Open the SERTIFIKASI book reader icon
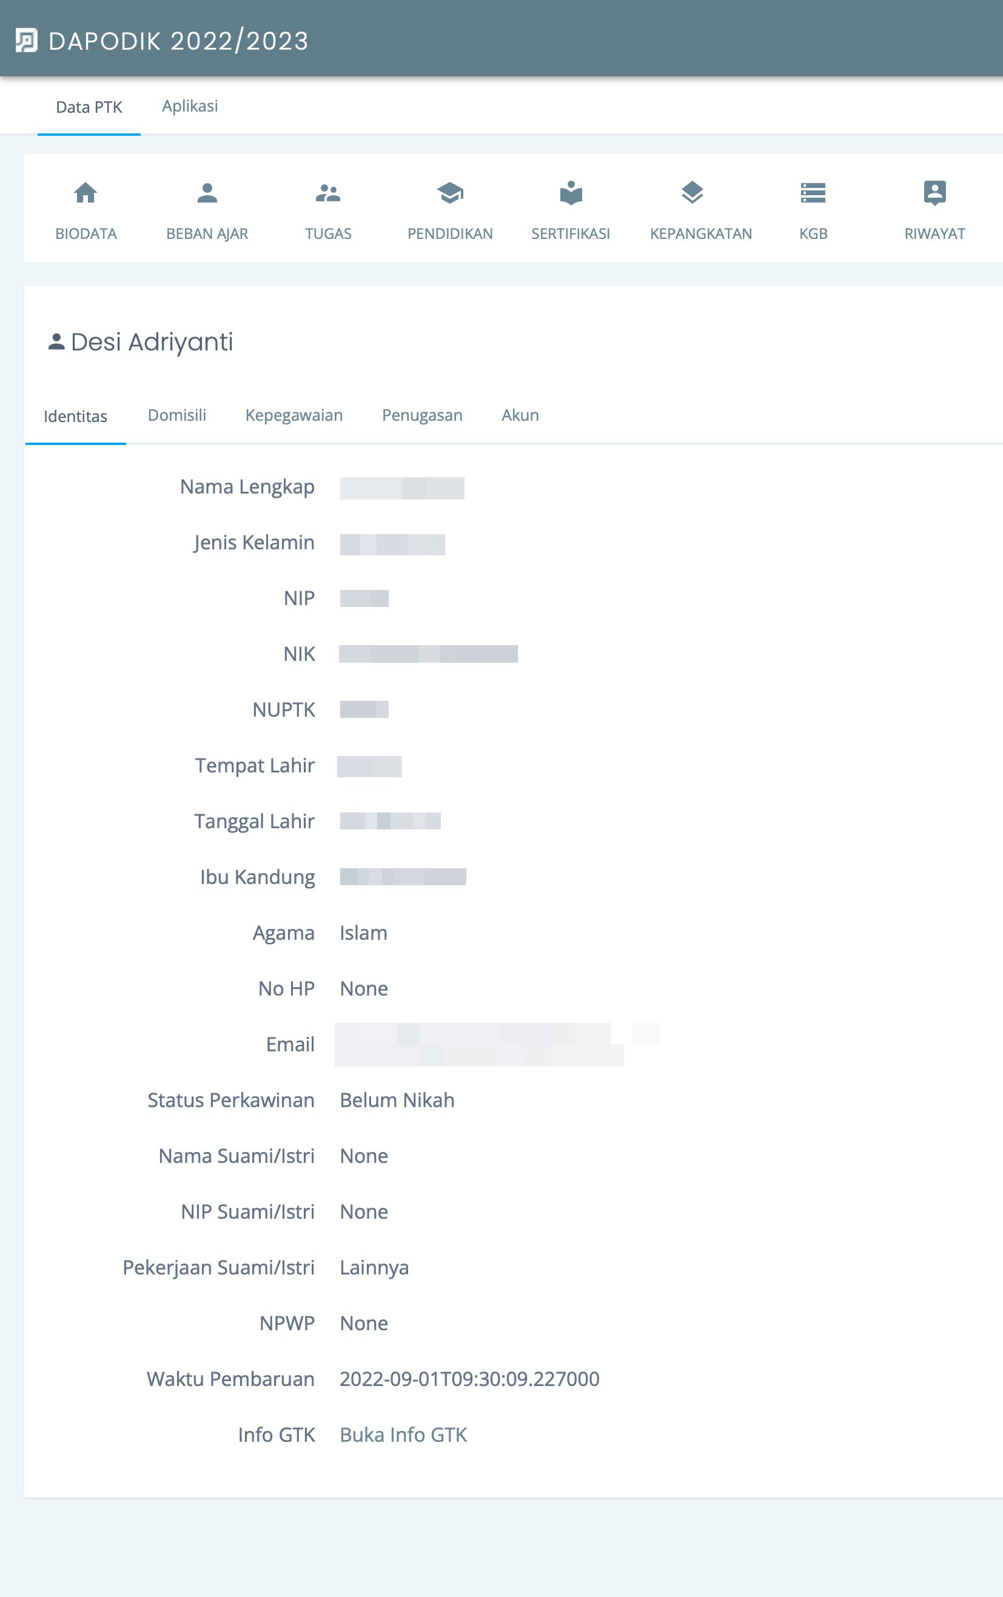The image size is (1003, 1597). 571,193
